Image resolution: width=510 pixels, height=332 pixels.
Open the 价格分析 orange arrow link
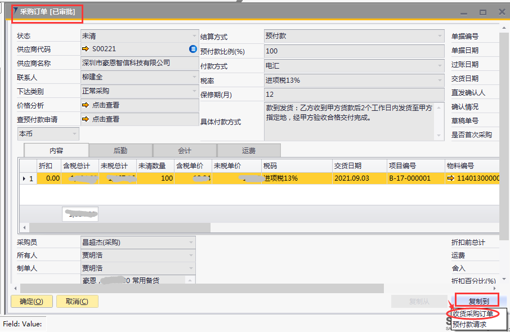(x=86, y=105)
